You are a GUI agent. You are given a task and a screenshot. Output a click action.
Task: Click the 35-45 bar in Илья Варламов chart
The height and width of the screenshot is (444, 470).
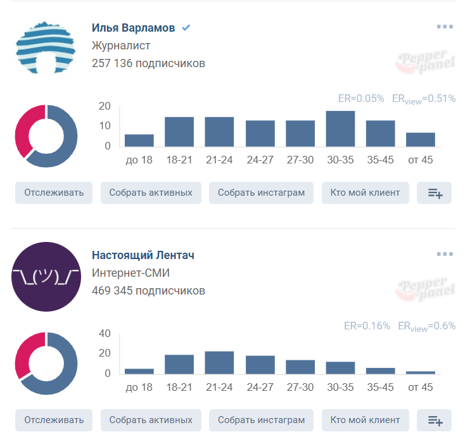(x=381, y=134)
